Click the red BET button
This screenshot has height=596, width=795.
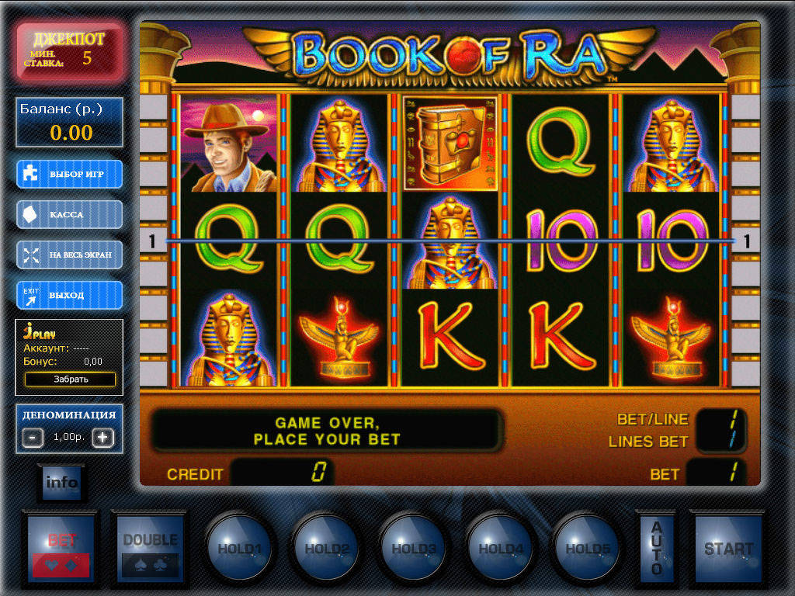pos(61,549)
